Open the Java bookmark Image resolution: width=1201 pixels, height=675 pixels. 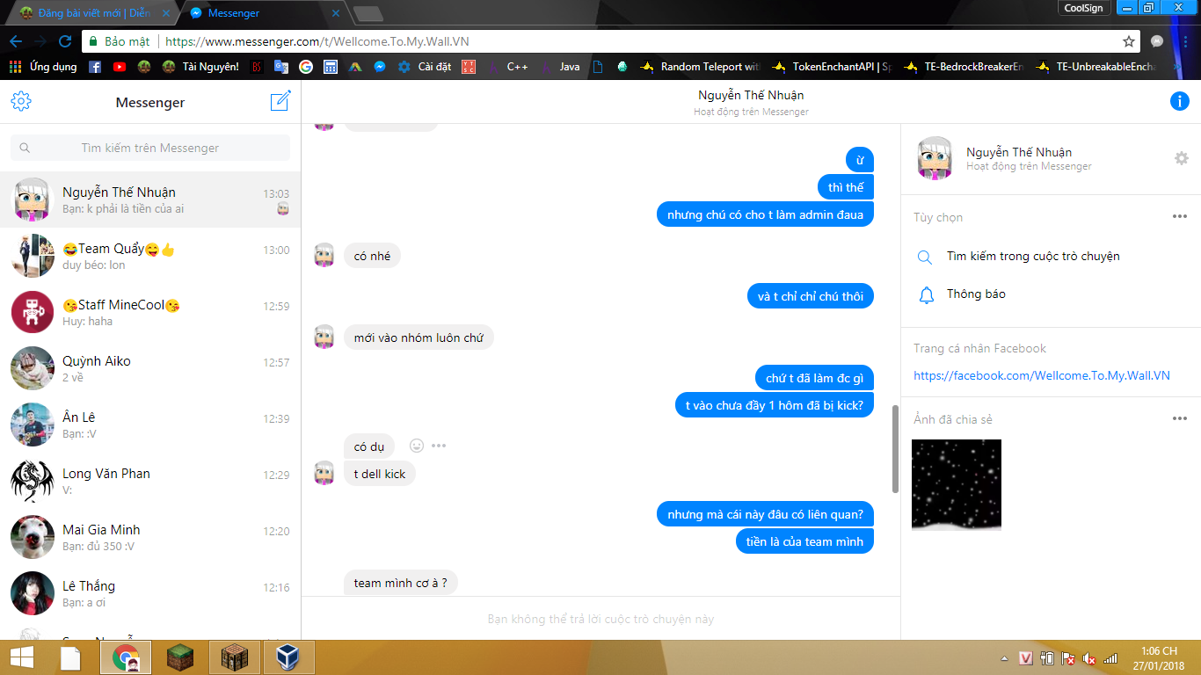(560, 67)
